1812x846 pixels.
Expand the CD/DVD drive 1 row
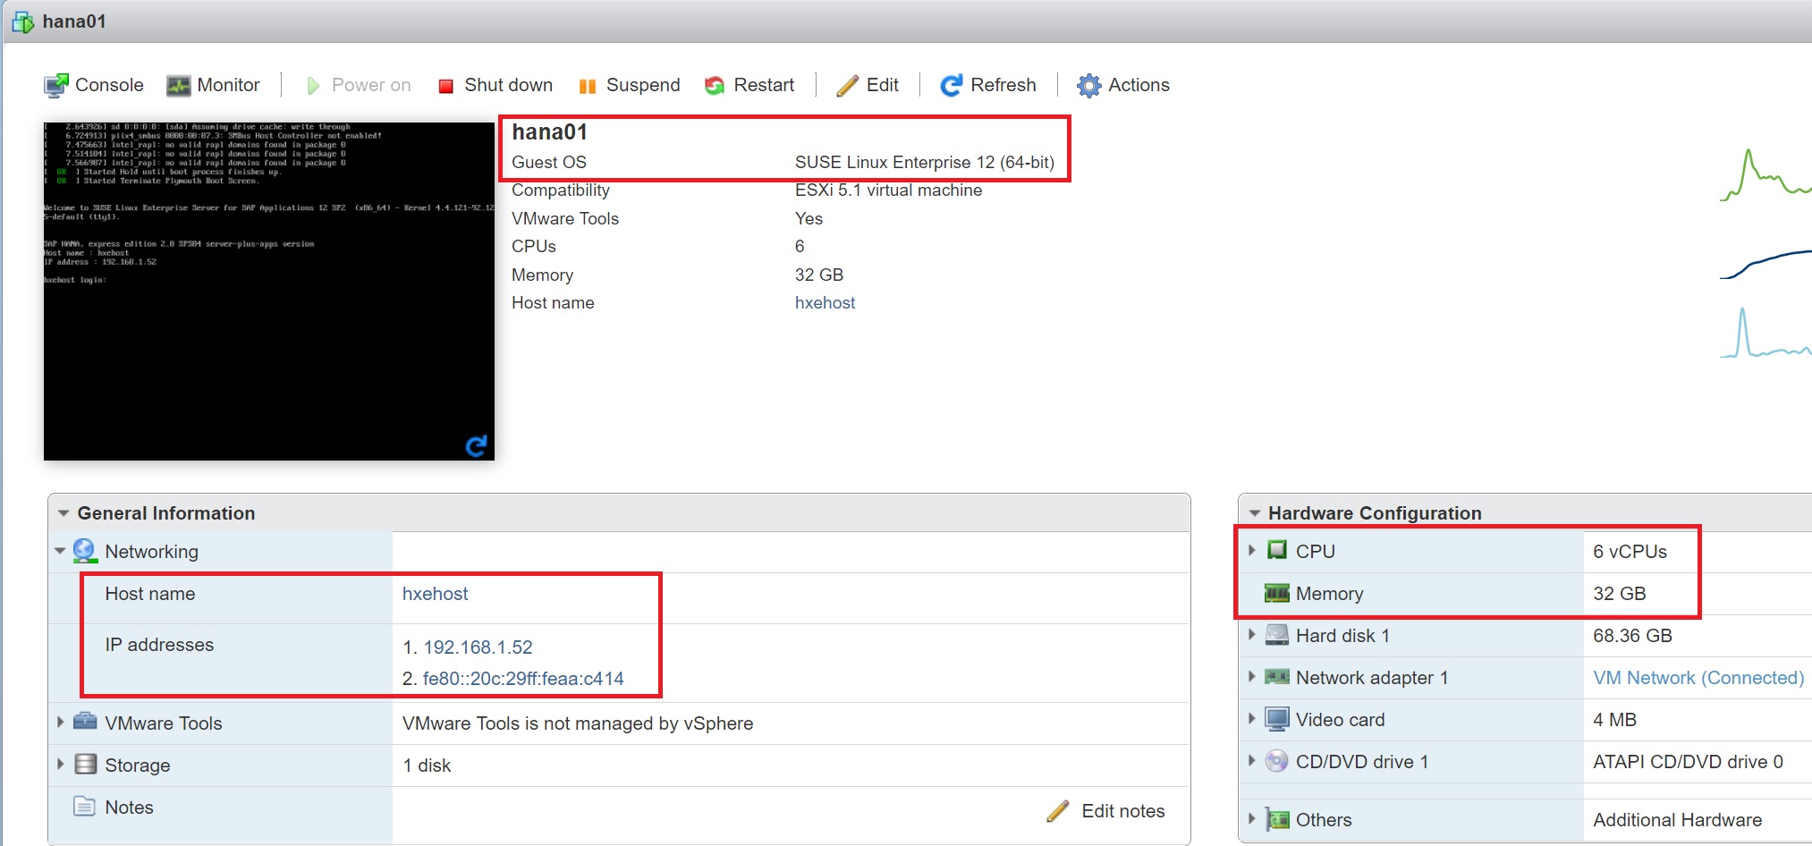coord(1252,760)
